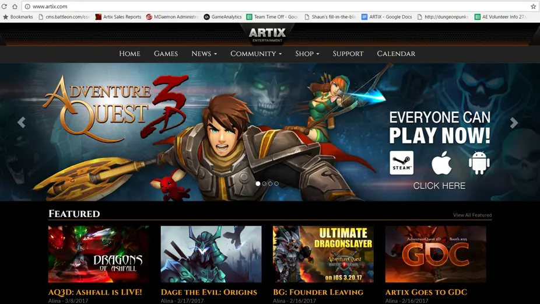Click the Android robot icon
The height and width of the screenshot is (304, 540).
click(x=479, y=163)
